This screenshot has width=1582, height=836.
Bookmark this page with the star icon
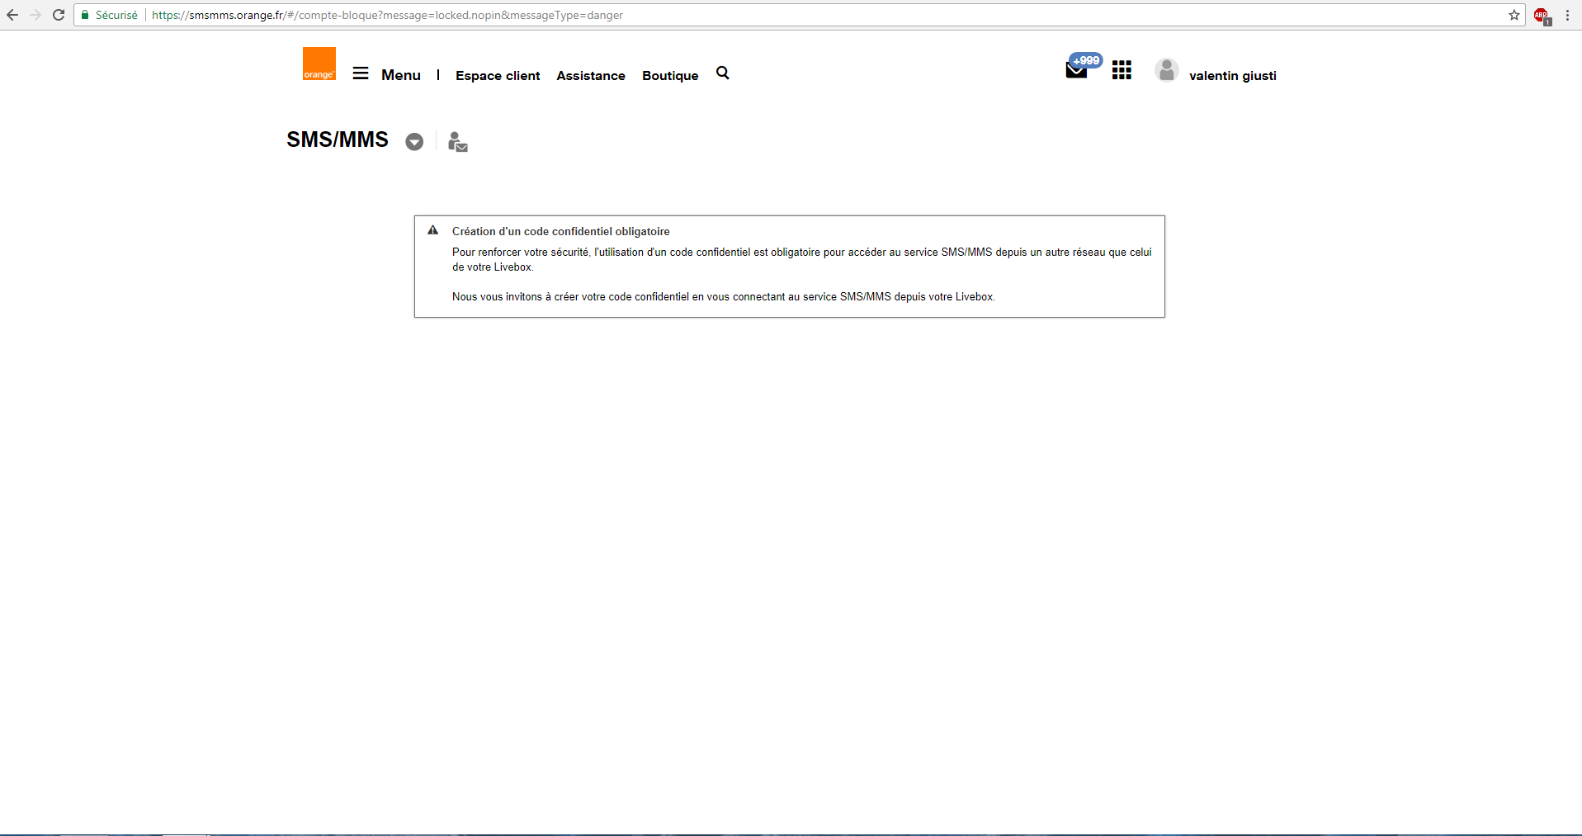tap(1514, 15)
